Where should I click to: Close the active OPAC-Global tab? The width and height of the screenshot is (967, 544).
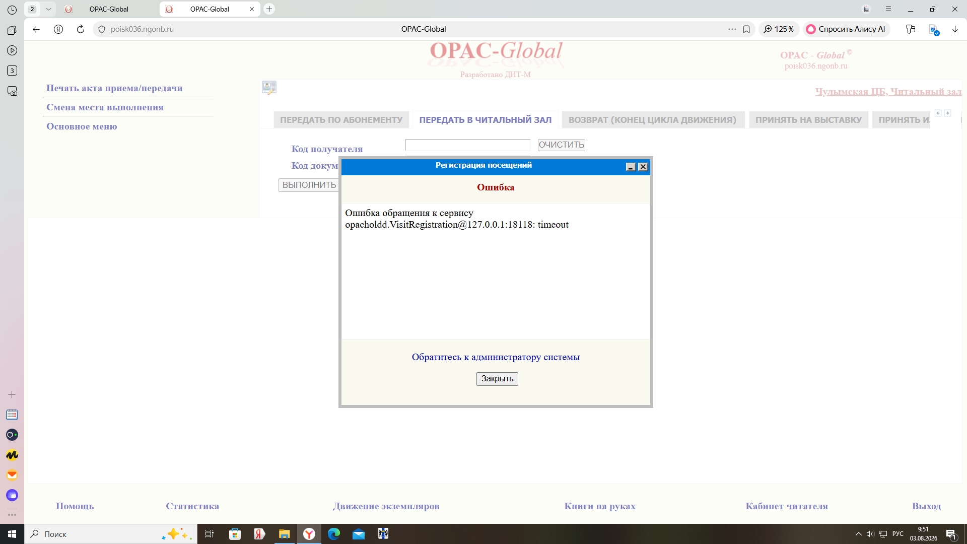tap(252, 9)
